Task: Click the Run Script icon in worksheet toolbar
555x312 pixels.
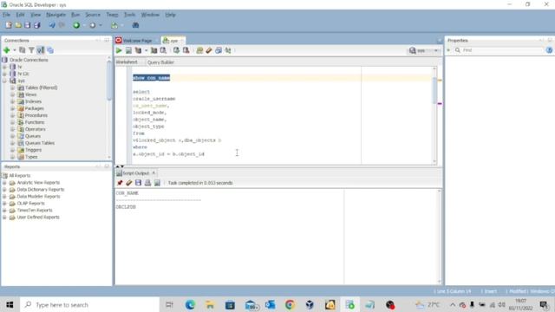Action: (128, 50)
